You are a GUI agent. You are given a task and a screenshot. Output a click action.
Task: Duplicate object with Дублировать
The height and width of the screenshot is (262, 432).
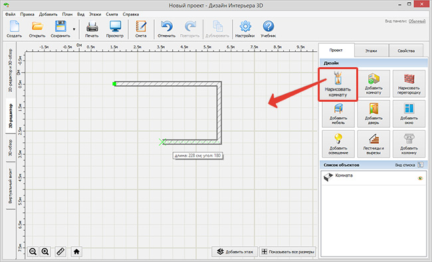[217, 29]
